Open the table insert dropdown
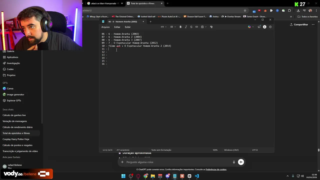The width and height of the screenshot is (320, 180). coord(204,27)
